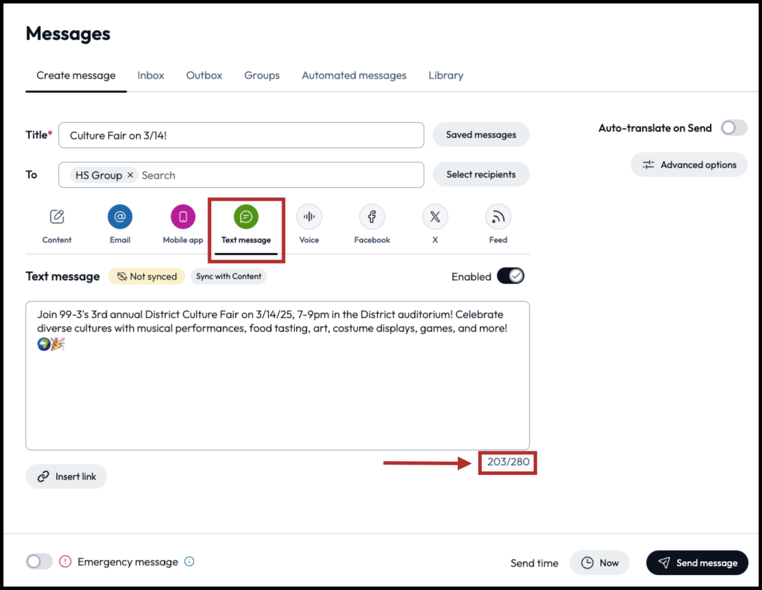
Task: Select the Mobile app channel icon
Action: (183, 217)
